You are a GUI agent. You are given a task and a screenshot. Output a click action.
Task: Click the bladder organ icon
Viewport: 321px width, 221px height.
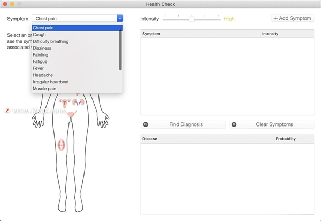pos(70,114)
